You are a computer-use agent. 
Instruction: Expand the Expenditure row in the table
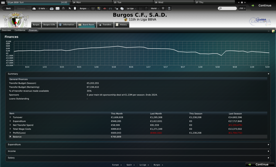point(10,121)
